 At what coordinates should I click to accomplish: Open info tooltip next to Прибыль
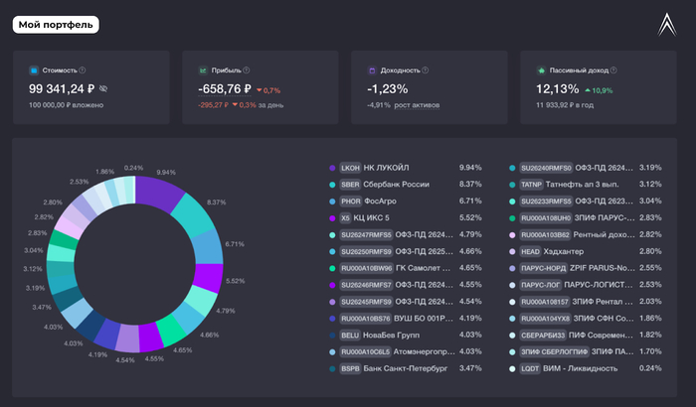(246, 71)
